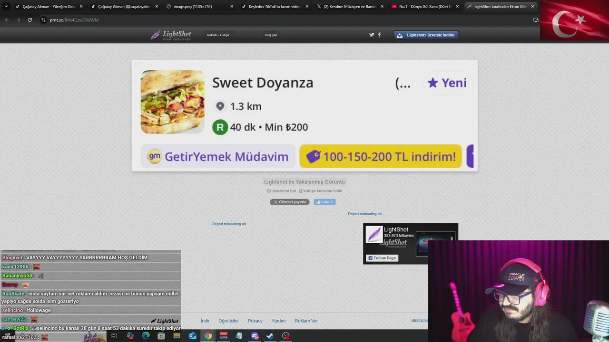Switch to Çağatay Akman - Yüreğim Dav tab

(x=49, y=7)
